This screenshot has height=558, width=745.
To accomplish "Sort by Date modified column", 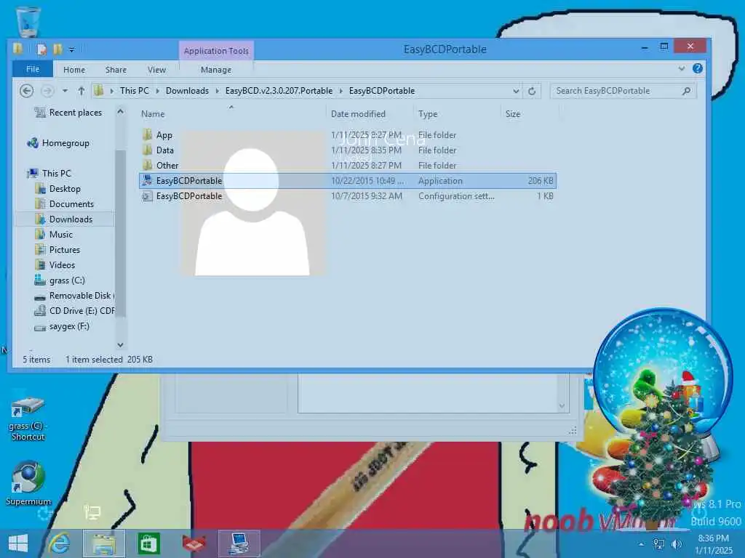I will tap(358, 114).
